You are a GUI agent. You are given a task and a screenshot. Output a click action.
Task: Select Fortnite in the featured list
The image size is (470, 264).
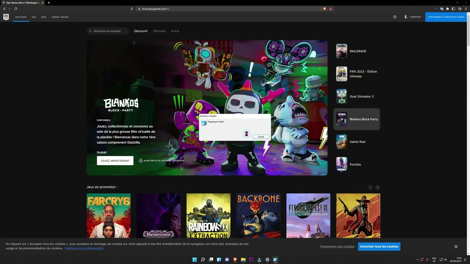357,164
